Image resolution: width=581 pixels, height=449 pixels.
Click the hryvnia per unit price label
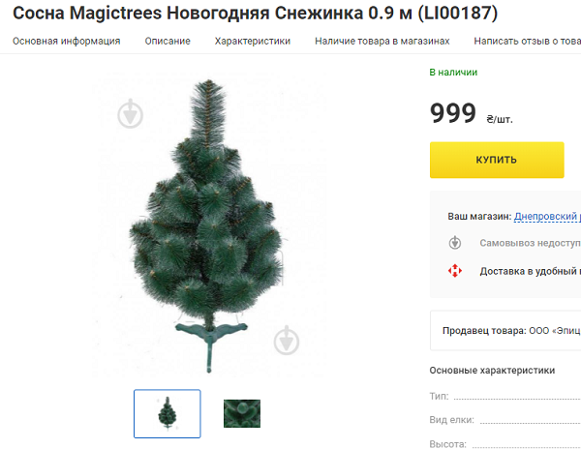500,119
